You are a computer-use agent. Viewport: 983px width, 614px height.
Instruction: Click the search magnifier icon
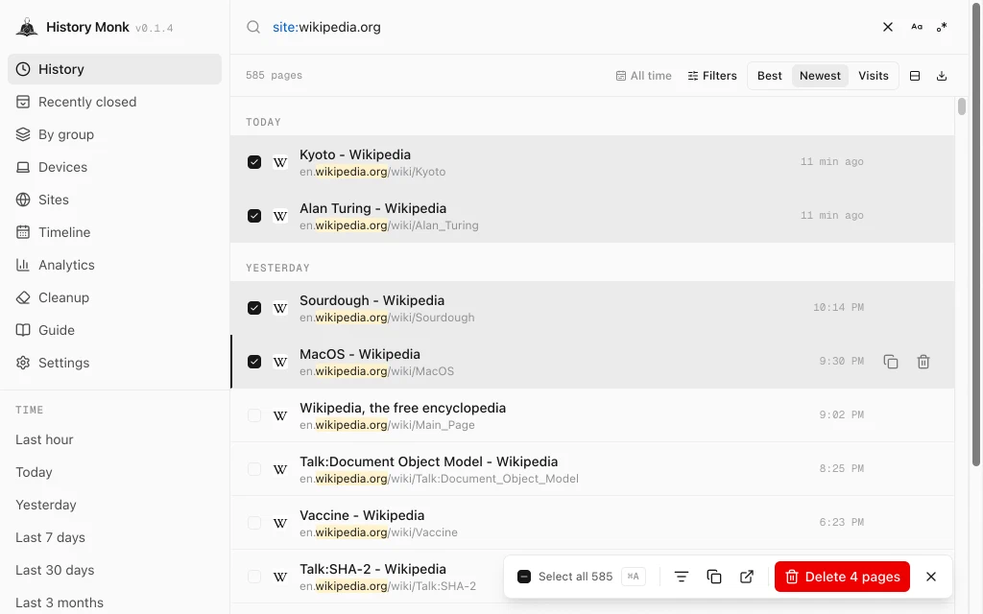253,27
